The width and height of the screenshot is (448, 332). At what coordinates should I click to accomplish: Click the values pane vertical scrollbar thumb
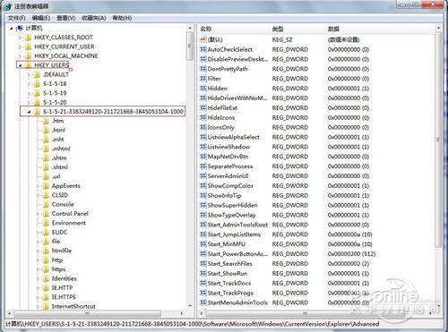click(438, 140)
